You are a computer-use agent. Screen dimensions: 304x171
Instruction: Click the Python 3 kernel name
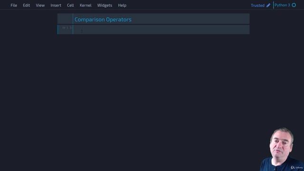(282, 5)
